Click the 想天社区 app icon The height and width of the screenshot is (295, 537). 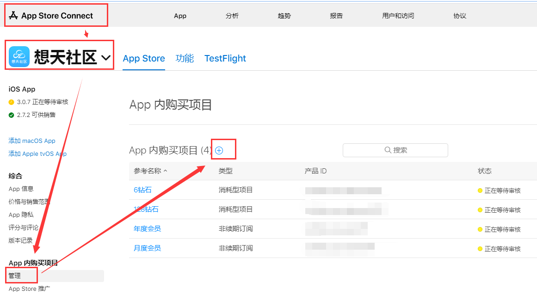click(x=19, y=56)
